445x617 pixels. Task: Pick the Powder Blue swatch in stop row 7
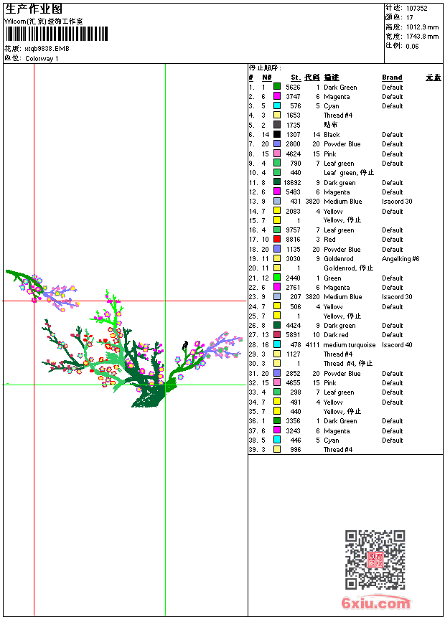coord(277,143)
